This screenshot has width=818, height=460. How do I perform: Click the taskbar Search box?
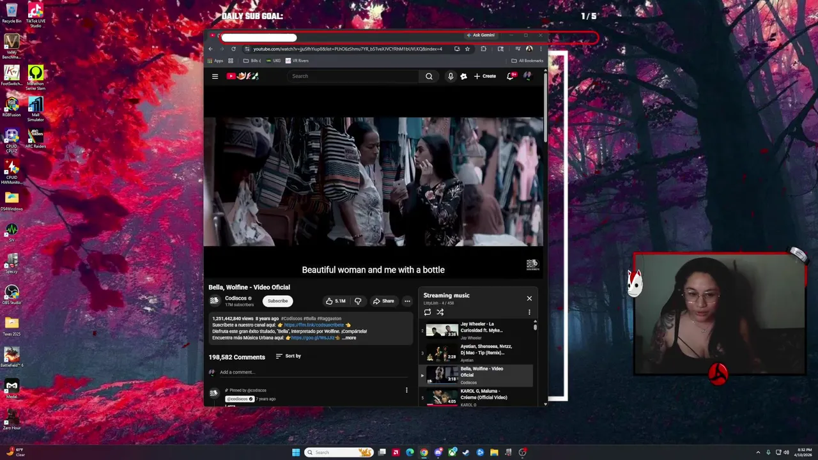(339, 452)
